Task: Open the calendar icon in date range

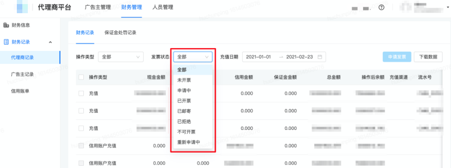Action: point(319,57)
